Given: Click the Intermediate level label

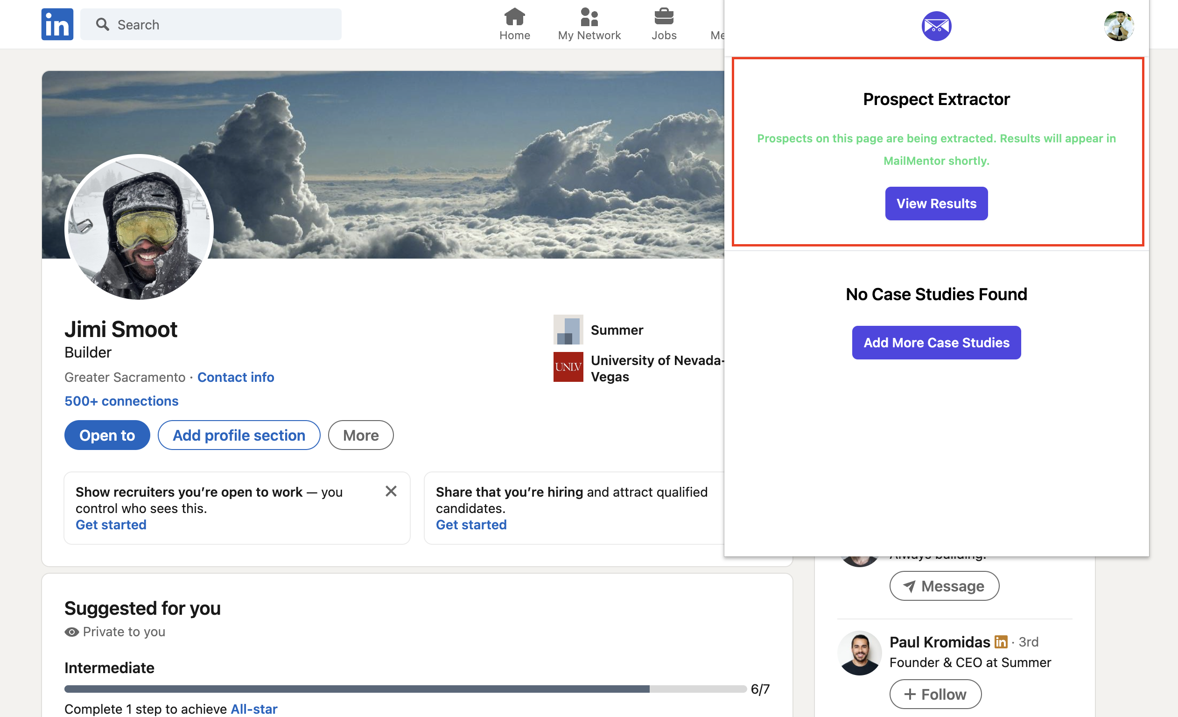Looking at the screenshot, I should pyautogui.click(x=110, y=668).
